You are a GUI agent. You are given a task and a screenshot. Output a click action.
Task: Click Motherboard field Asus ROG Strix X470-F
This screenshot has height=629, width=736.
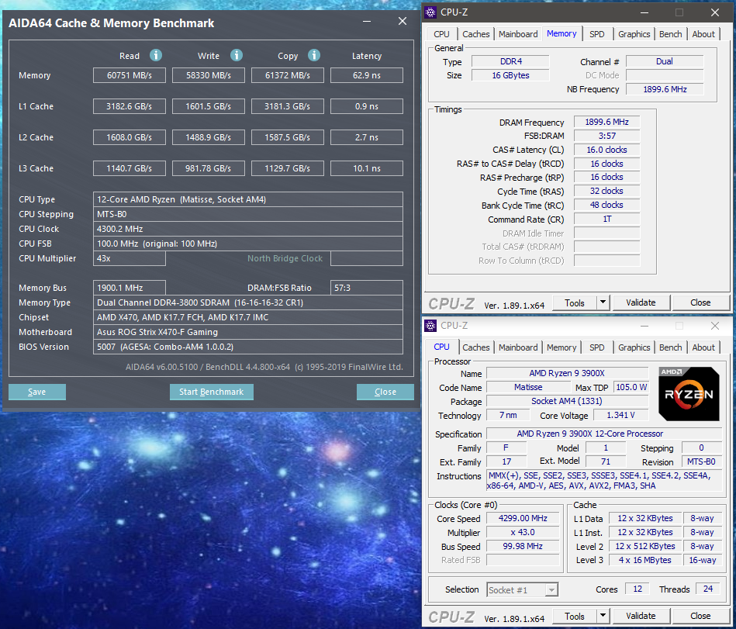(248, 332)
